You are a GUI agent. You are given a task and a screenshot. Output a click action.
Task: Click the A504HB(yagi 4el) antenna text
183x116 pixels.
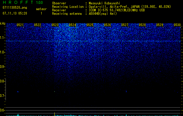[103, 14]
